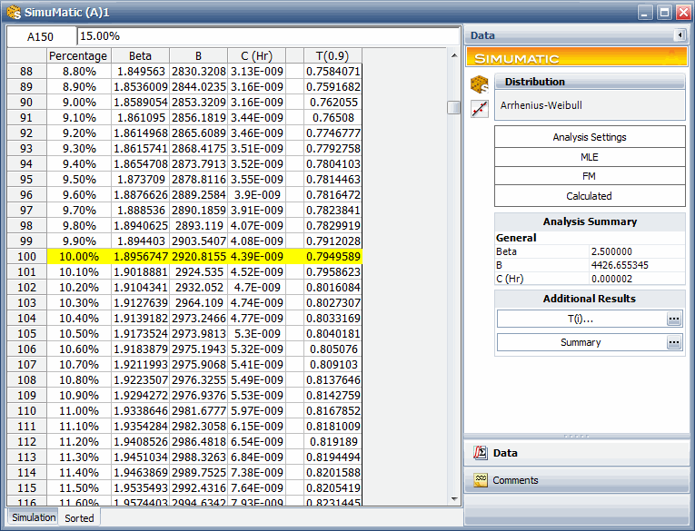Click B cell 2964.109

199,303
